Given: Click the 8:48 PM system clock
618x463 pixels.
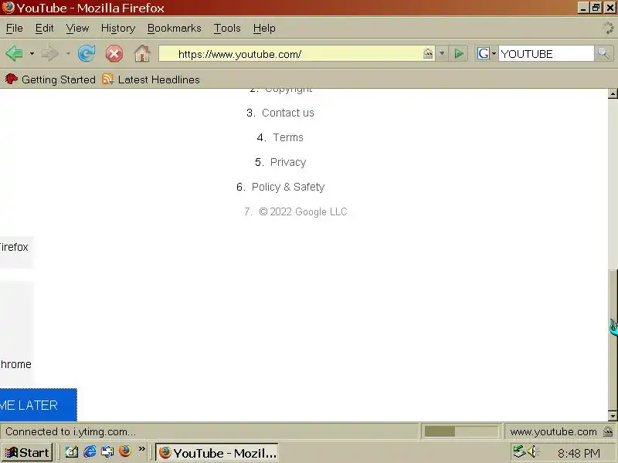Looking at the screenshot, I should pyautogui.click(x=579, y=453).
